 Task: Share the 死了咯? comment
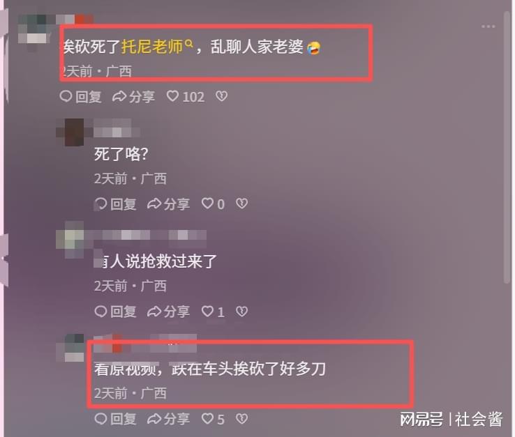click(168, 204)
